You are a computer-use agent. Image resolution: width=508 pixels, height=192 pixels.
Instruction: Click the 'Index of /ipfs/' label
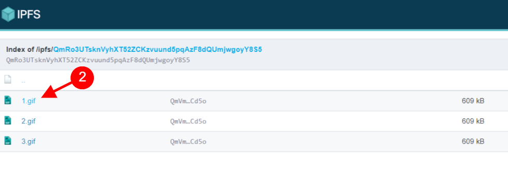click(x=30, y=50)
